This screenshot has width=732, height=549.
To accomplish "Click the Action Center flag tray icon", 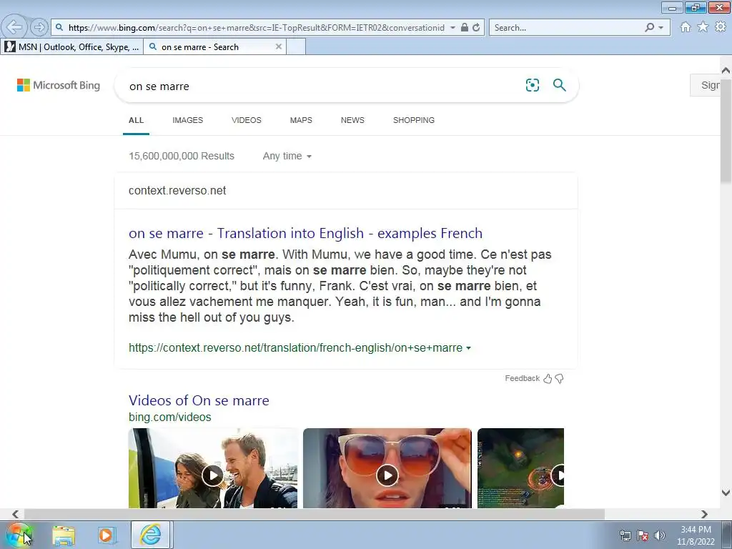I will click(643, 535).
